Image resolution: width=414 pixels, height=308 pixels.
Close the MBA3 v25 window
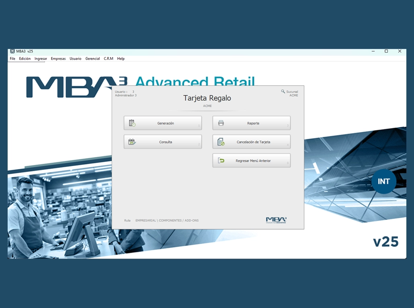[400, 51]
